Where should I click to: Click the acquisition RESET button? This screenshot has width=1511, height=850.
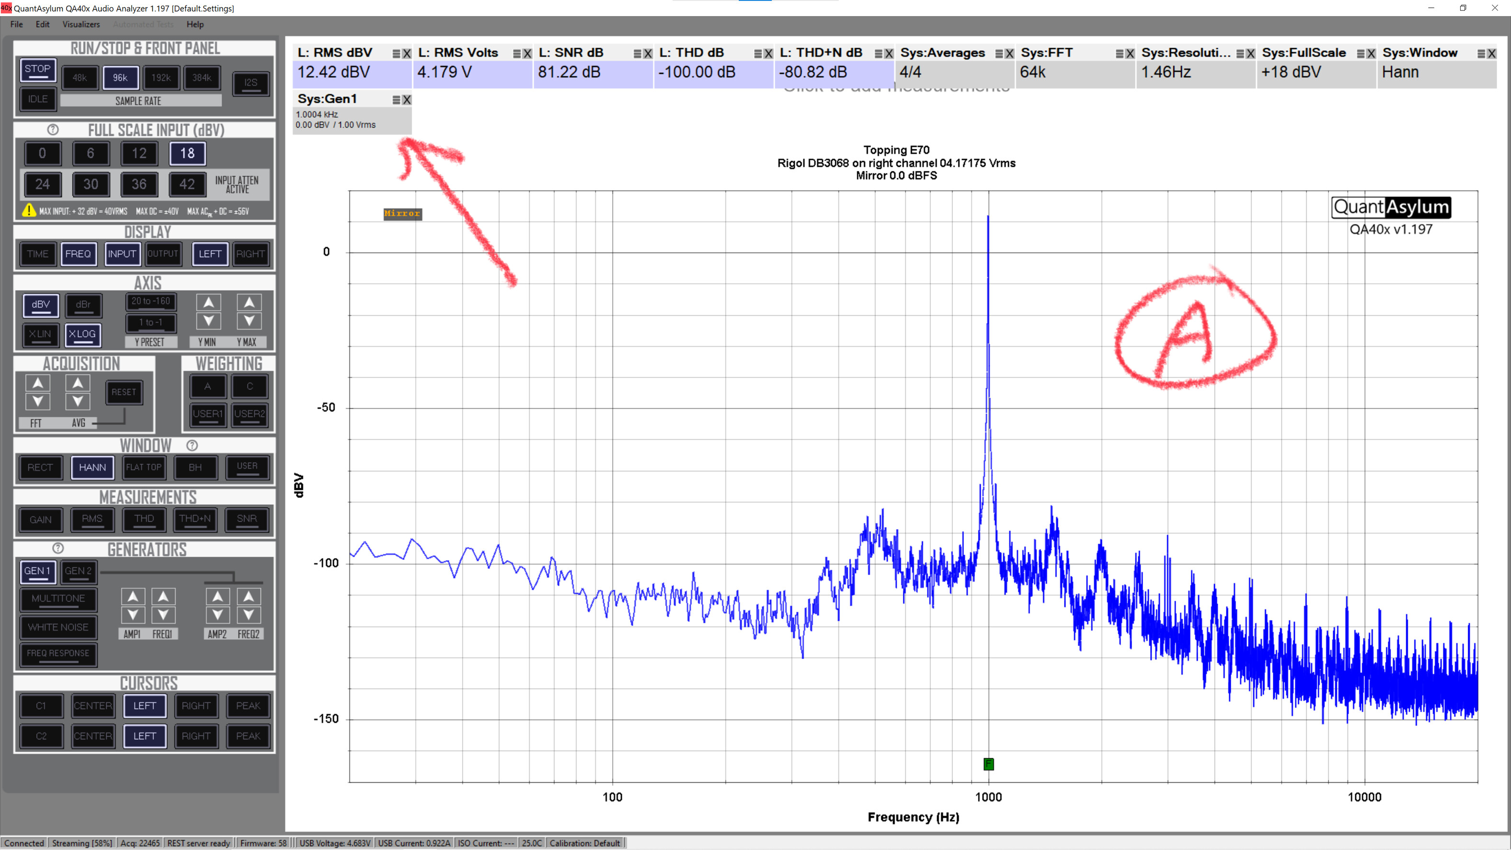[124, 392]
